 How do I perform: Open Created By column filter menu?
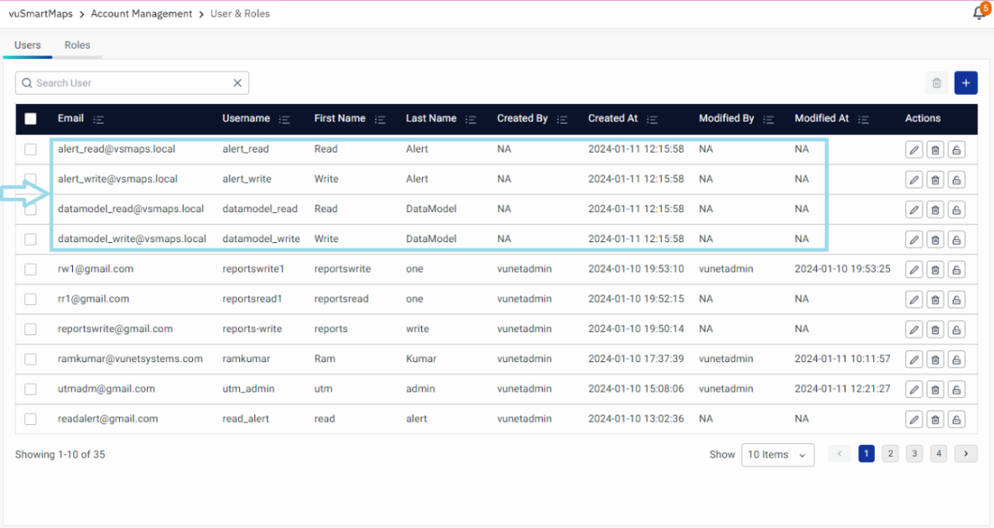tap(562, 119)
